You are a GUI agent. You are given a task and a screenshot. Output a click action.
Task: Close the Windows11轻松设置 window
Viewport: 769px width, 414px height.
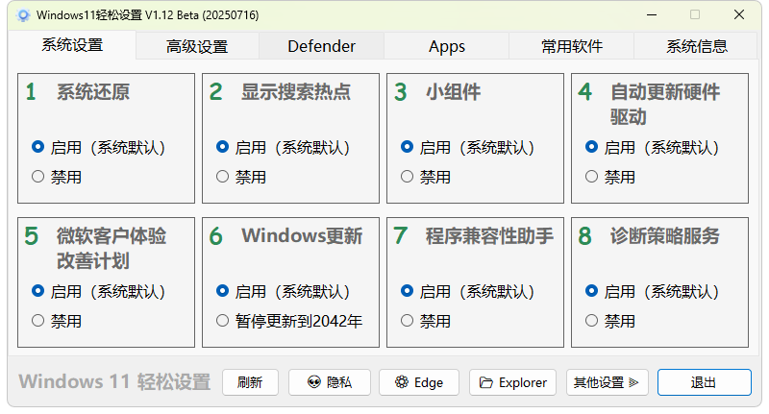739,15
